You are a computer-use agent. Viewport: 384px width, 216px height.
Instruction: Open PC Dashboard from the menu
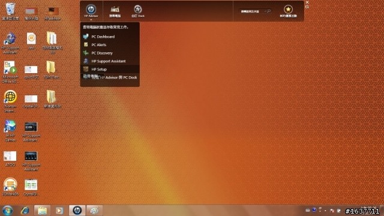(110, 37)
